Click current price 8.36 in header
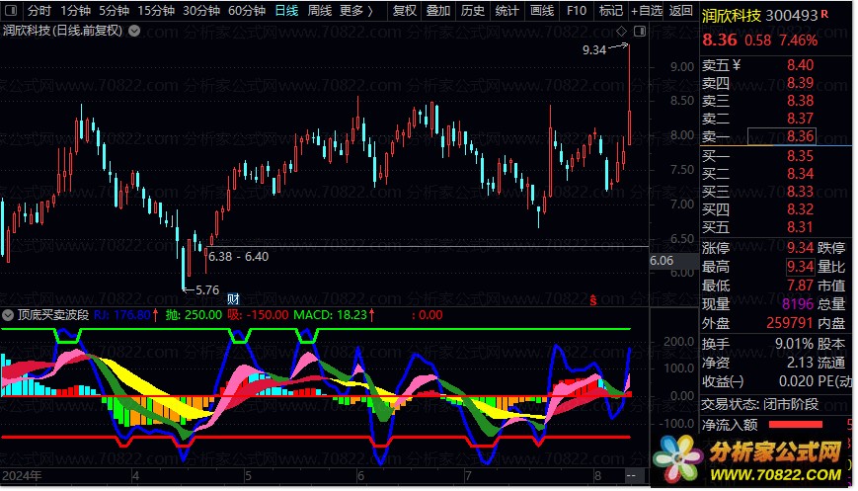The image size is (858, 491). [x=720, y=40]
